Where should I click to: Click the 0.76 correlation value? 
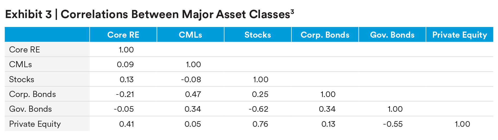pos(260,124)
